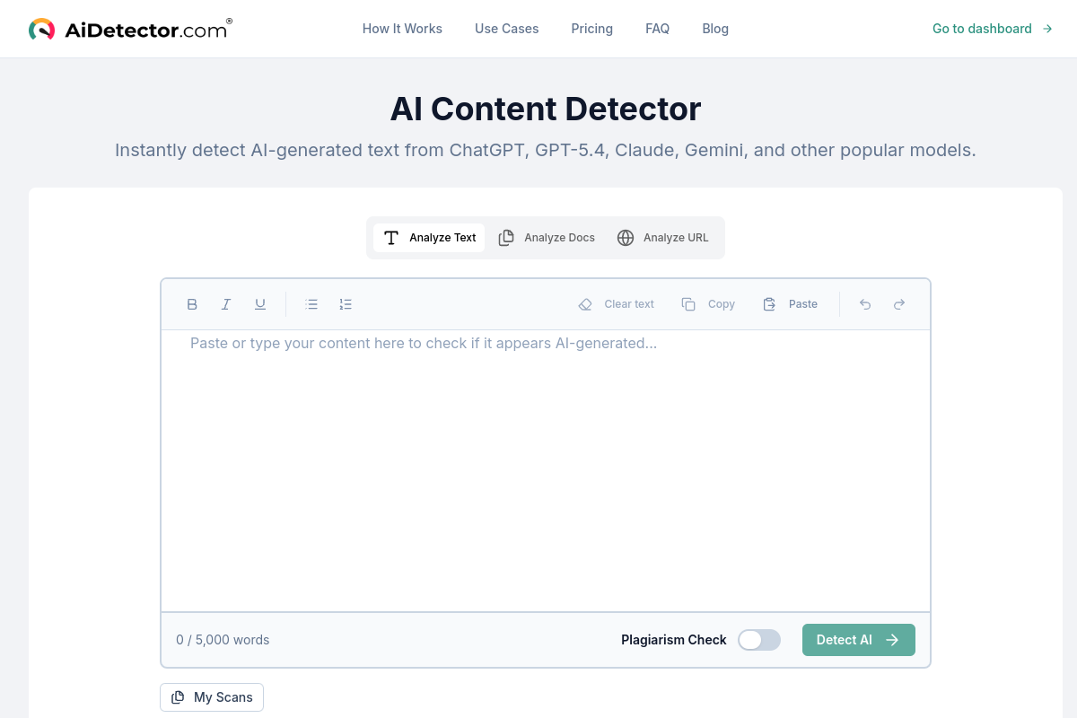Click the 'Plagiarism Check' label

[x=674, y=640]
